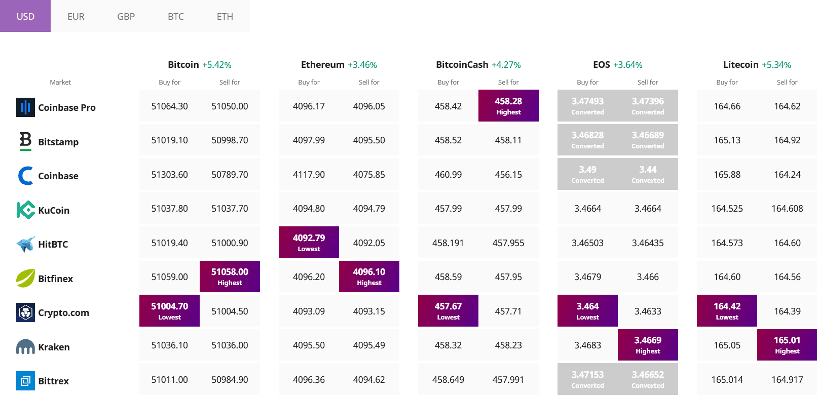Click Bitfinex highest Ethereum sell 4096.10
The width and height of the screenshot is (817, 397).
[369, 276]
